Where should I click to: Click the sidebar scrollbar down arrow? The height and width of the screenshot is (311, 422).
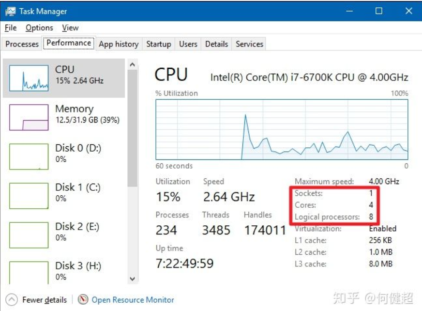pyautogui.click(x=132, y=279)
